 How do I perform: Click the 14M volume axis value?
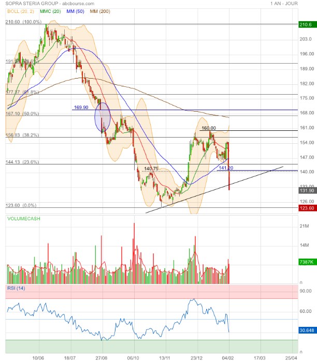click(x=304, y=245)
